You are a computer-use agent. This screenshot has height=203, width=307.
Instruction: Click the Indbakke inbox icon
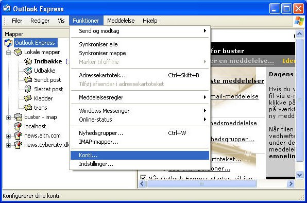(28, 61)
